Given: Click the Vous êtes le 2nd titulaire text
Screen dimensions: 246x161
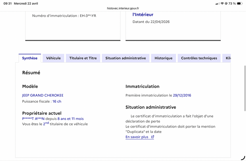Looking at the screenshot, I should 55,124.
